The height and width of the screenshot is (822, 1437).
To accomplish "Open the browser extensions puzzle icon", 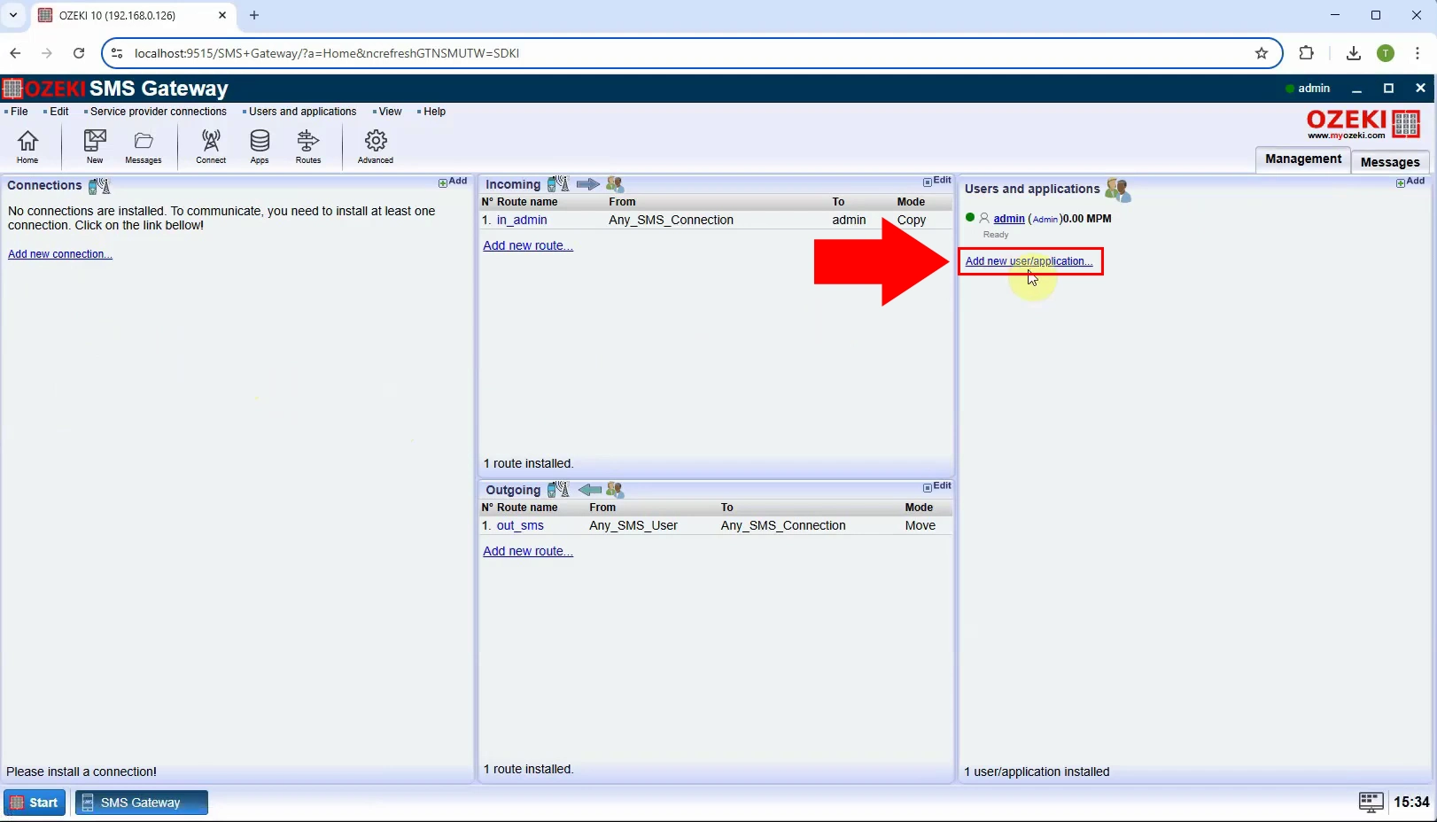I will click(1306, 53).
